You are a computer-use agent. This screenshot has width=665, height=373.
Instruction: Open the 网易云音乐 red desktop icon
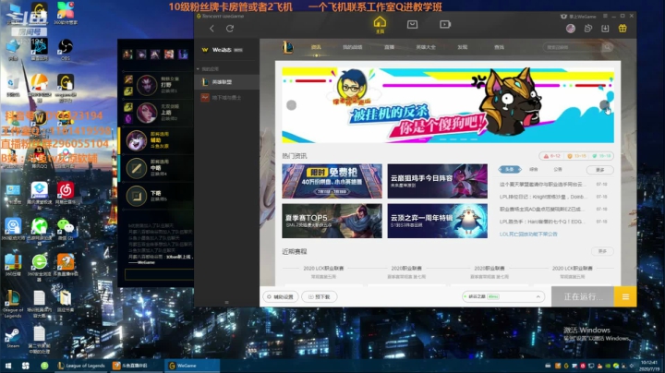click(x=66, y=193)
